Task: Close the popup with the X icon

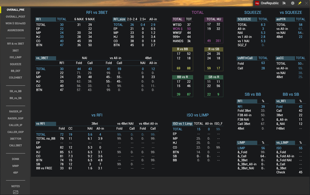Action: click(306, 3)
